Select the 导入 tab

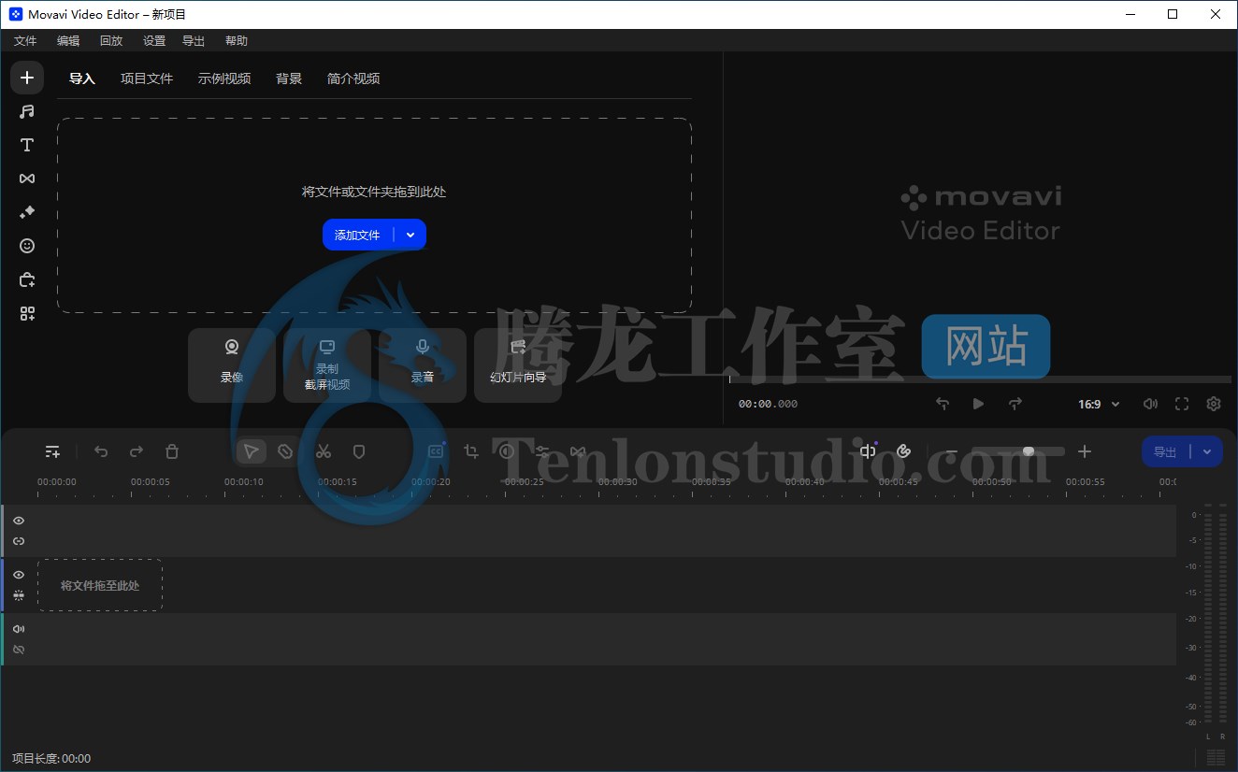coord(82,79)
